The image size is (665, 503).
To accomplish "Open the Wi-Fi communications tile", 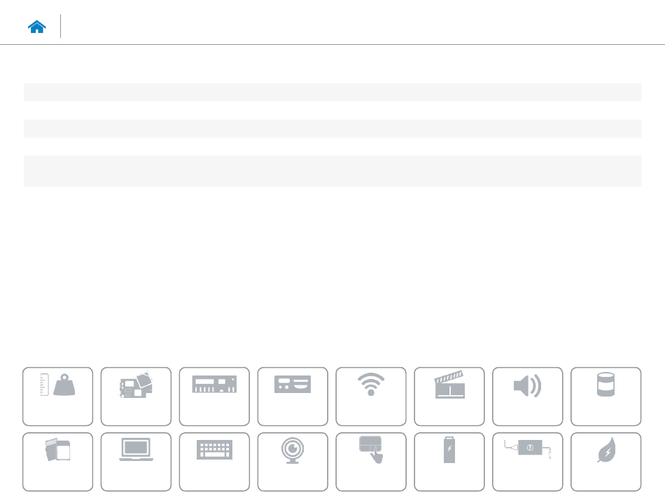I will (371, 397).
